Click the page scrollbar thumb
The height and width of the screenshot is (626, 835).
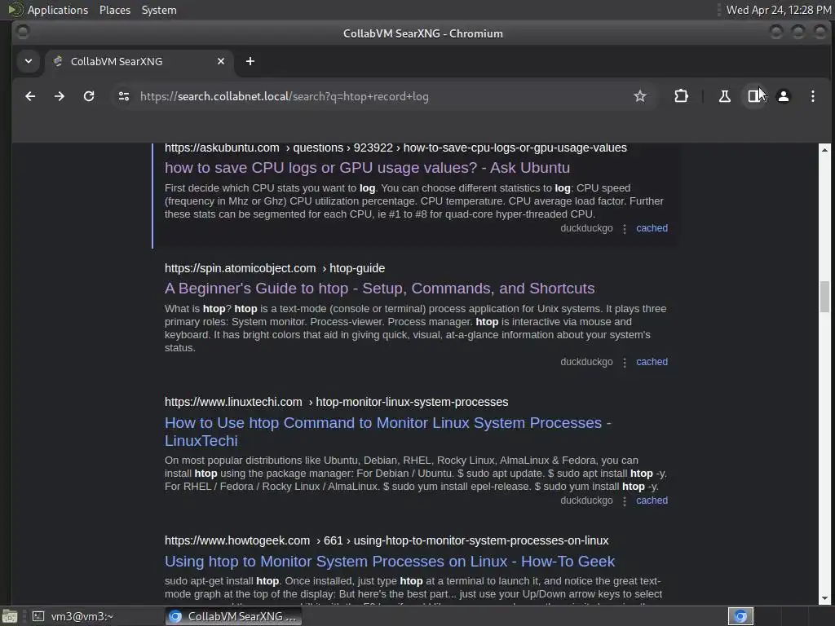824,297
